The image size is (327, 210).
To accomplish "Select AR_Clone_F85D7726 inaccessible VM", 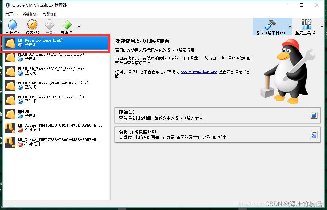I will coord(56,142).
